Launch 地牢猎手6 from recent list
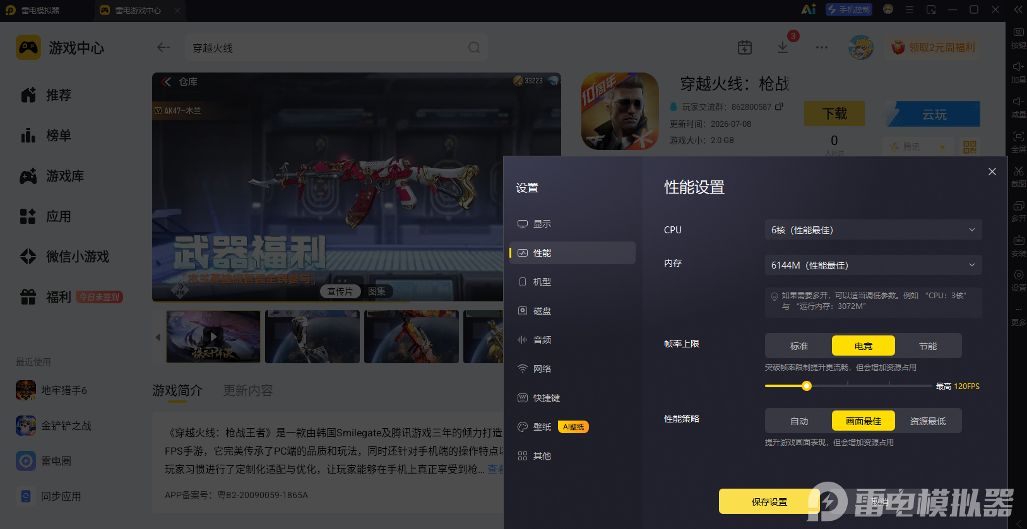 pos(52,390)
